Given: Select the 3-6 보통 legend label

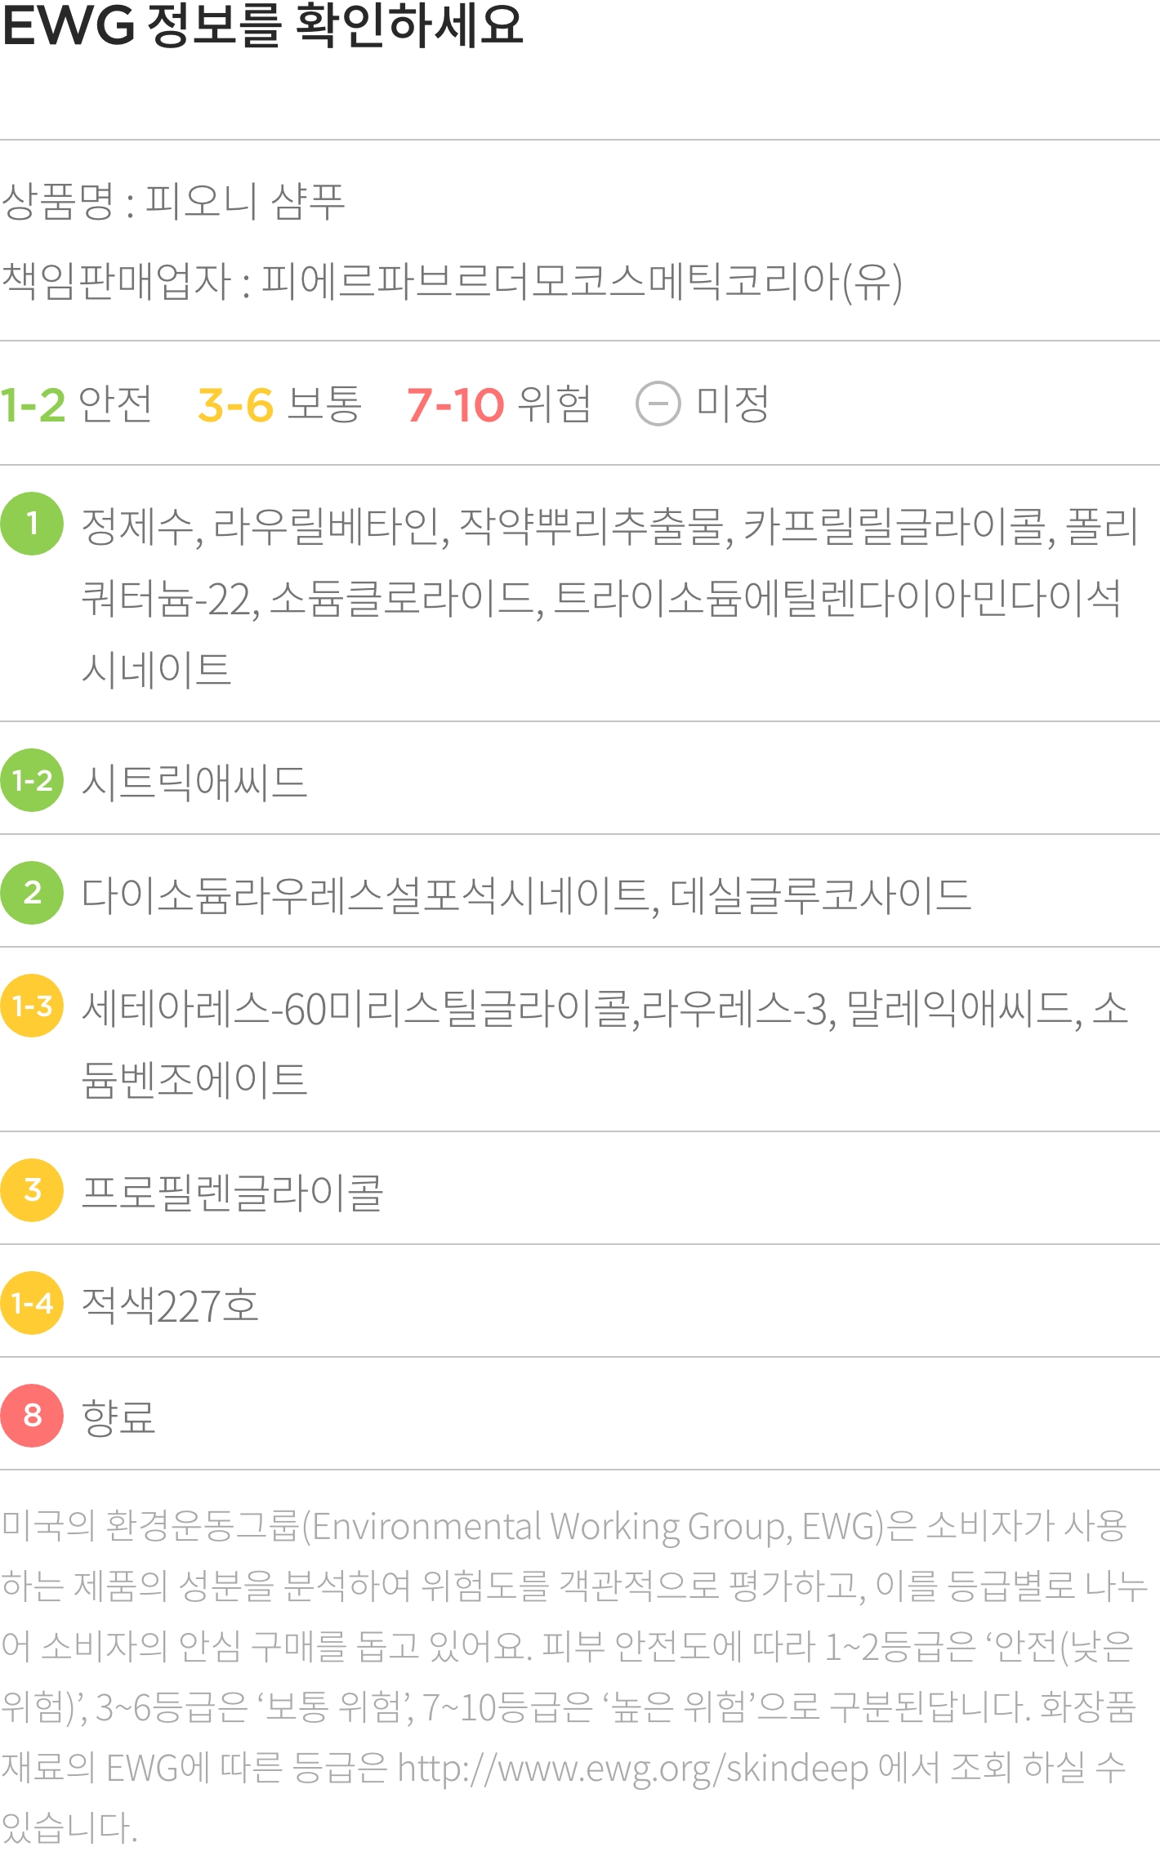Looking at the screenshot, I should click(279, 404).
